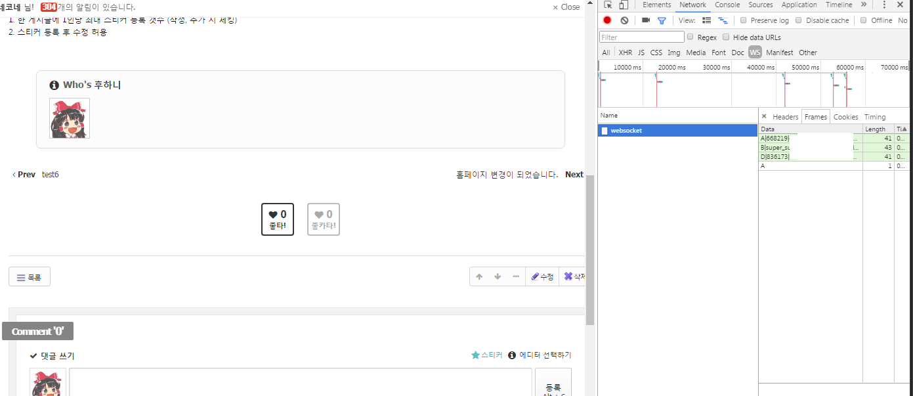
Task: Open the 스티커 sticker picker
Action: 487,355
